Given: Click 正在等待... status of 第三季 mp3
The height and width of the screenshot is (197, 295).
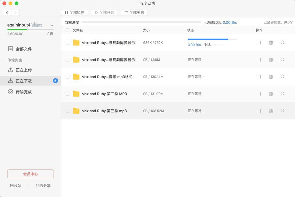Looking at the screenshot, I should click(196, 111).
